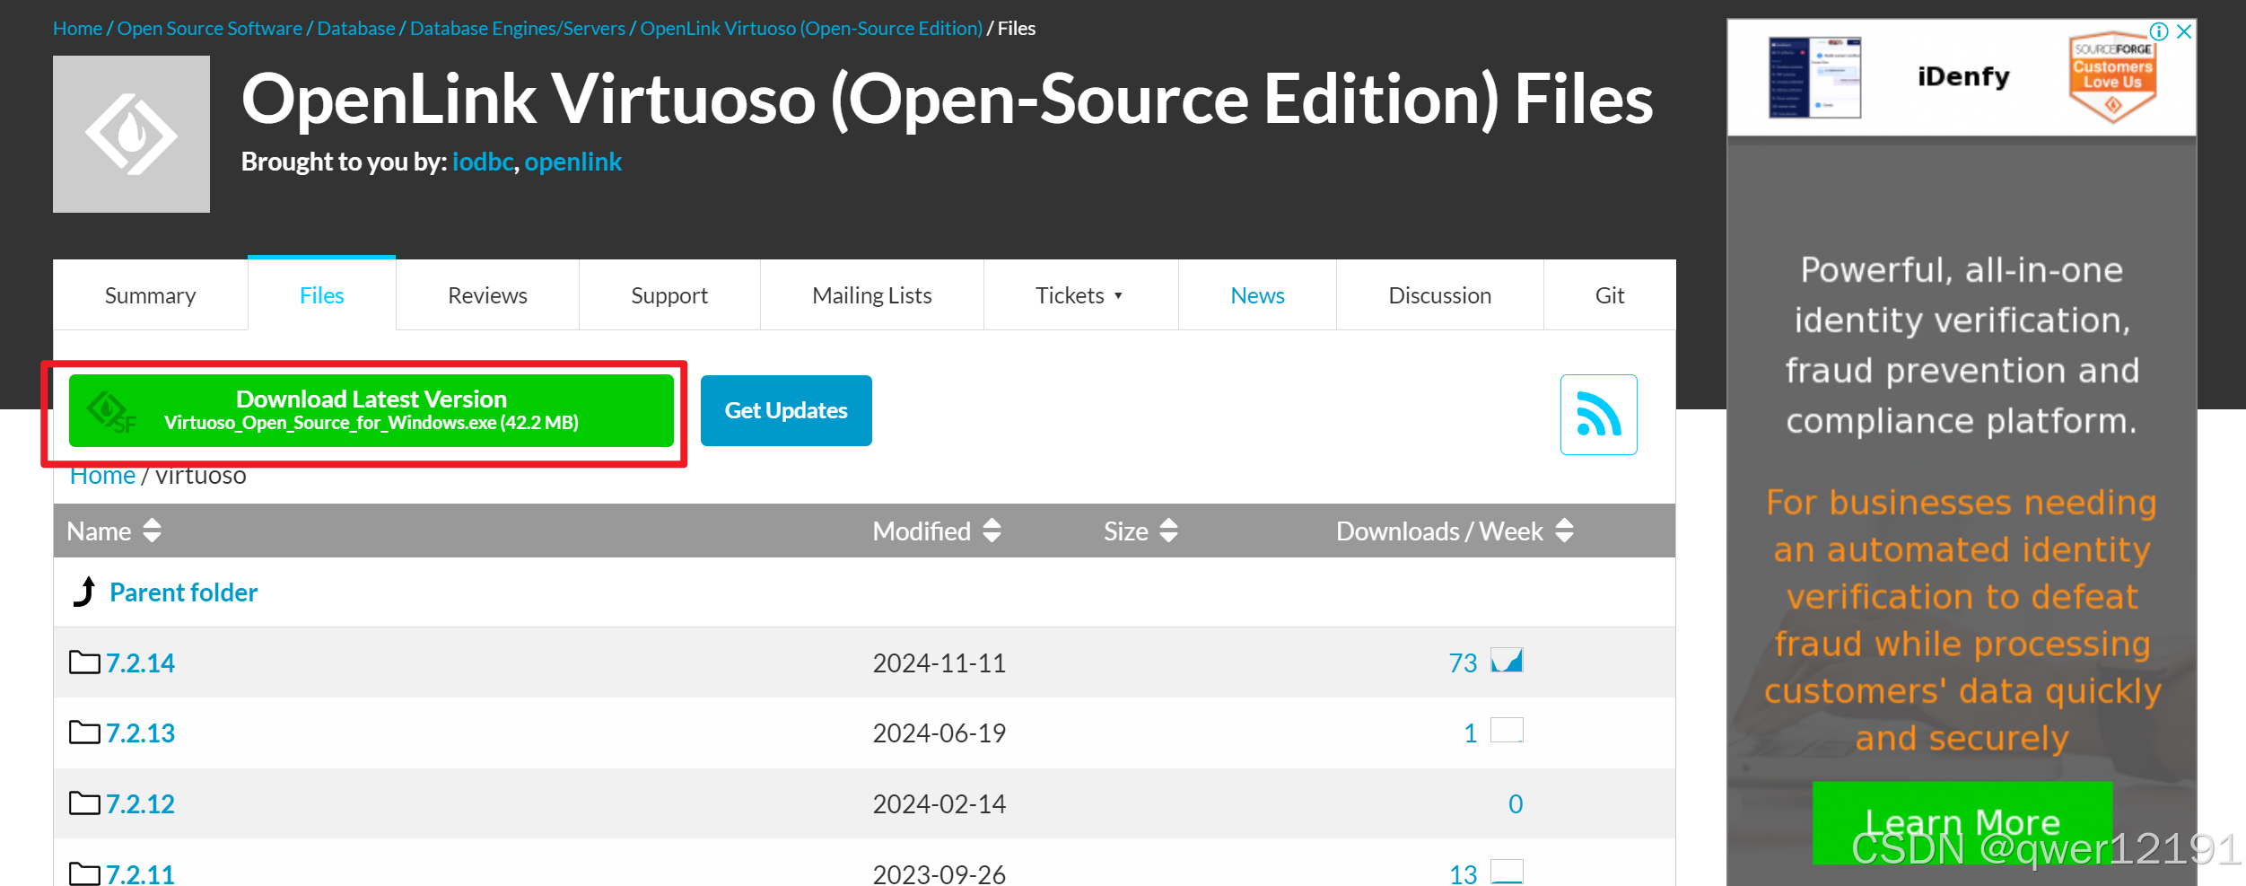
Task: Close the iDenfy advertisement
Action: click(x=2184, y=31)
